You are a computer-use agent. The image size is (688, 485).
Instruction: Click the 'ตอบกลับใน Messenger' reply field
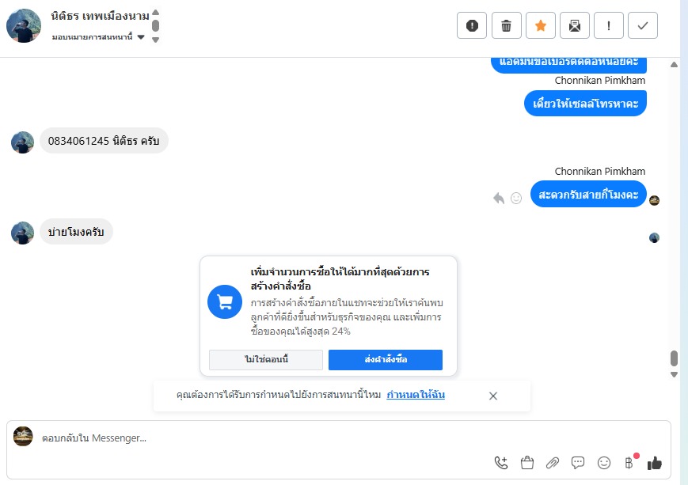pos(238,438)
